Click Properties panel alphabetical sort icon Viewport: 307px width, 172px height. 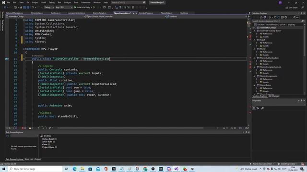[x=258, y=108]
